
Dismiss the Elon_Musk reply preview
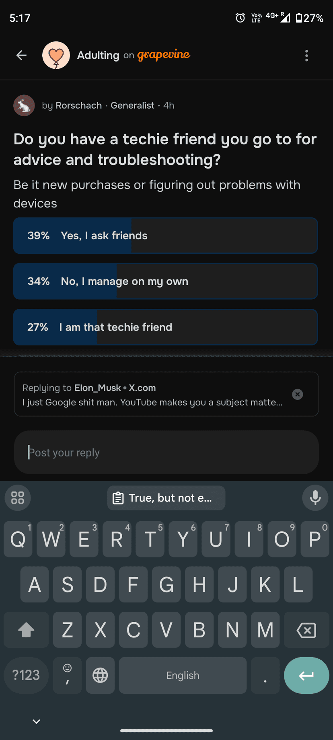298,394
